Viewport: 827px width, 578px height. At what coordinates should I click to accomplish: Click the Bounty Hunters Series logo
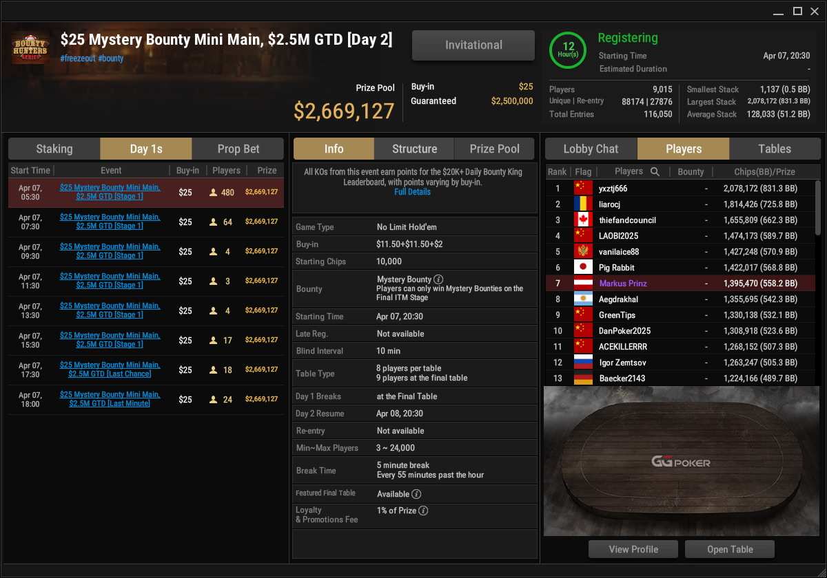tap(30, 49)
